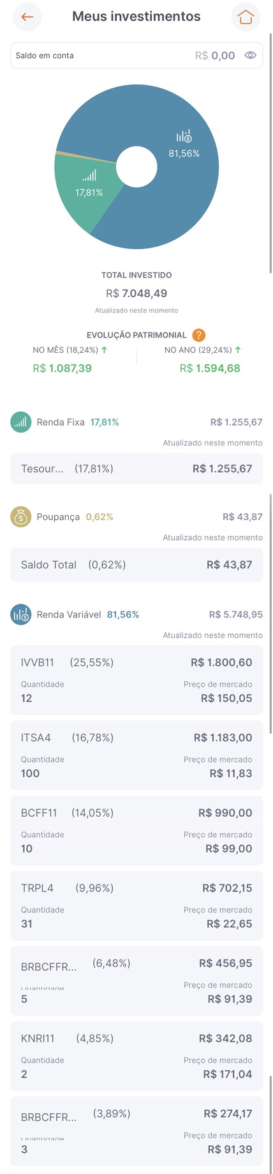Select the Renda Variável blue chart icon
The height and width of the screenshot is (1174, 273).
click(x=21, y=614)
